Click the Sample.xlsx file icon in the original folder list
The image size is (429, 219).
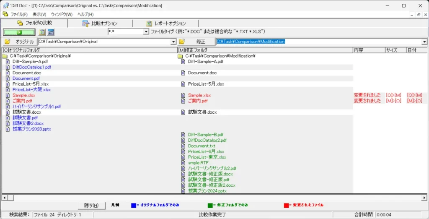pyautogui.click(x=7, y=95)
